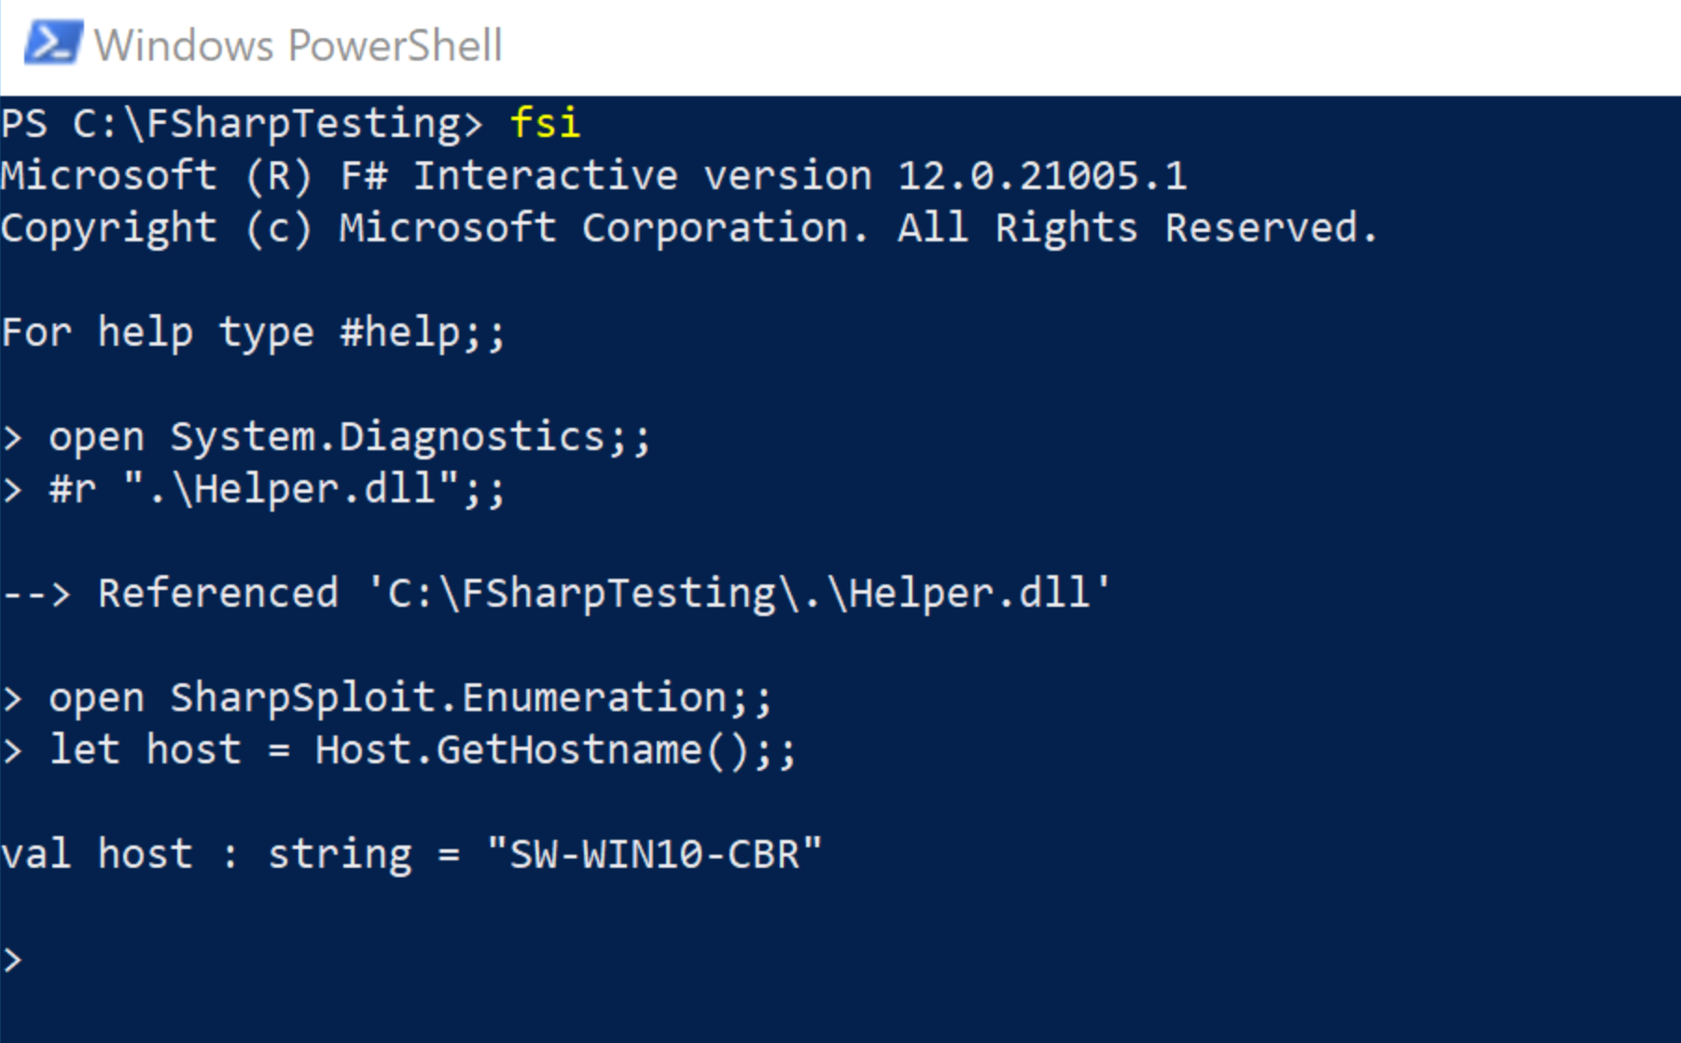This screenshot has width=1681, height=1043.
Task: Click the Copyright (c) text
Action: 156,228
